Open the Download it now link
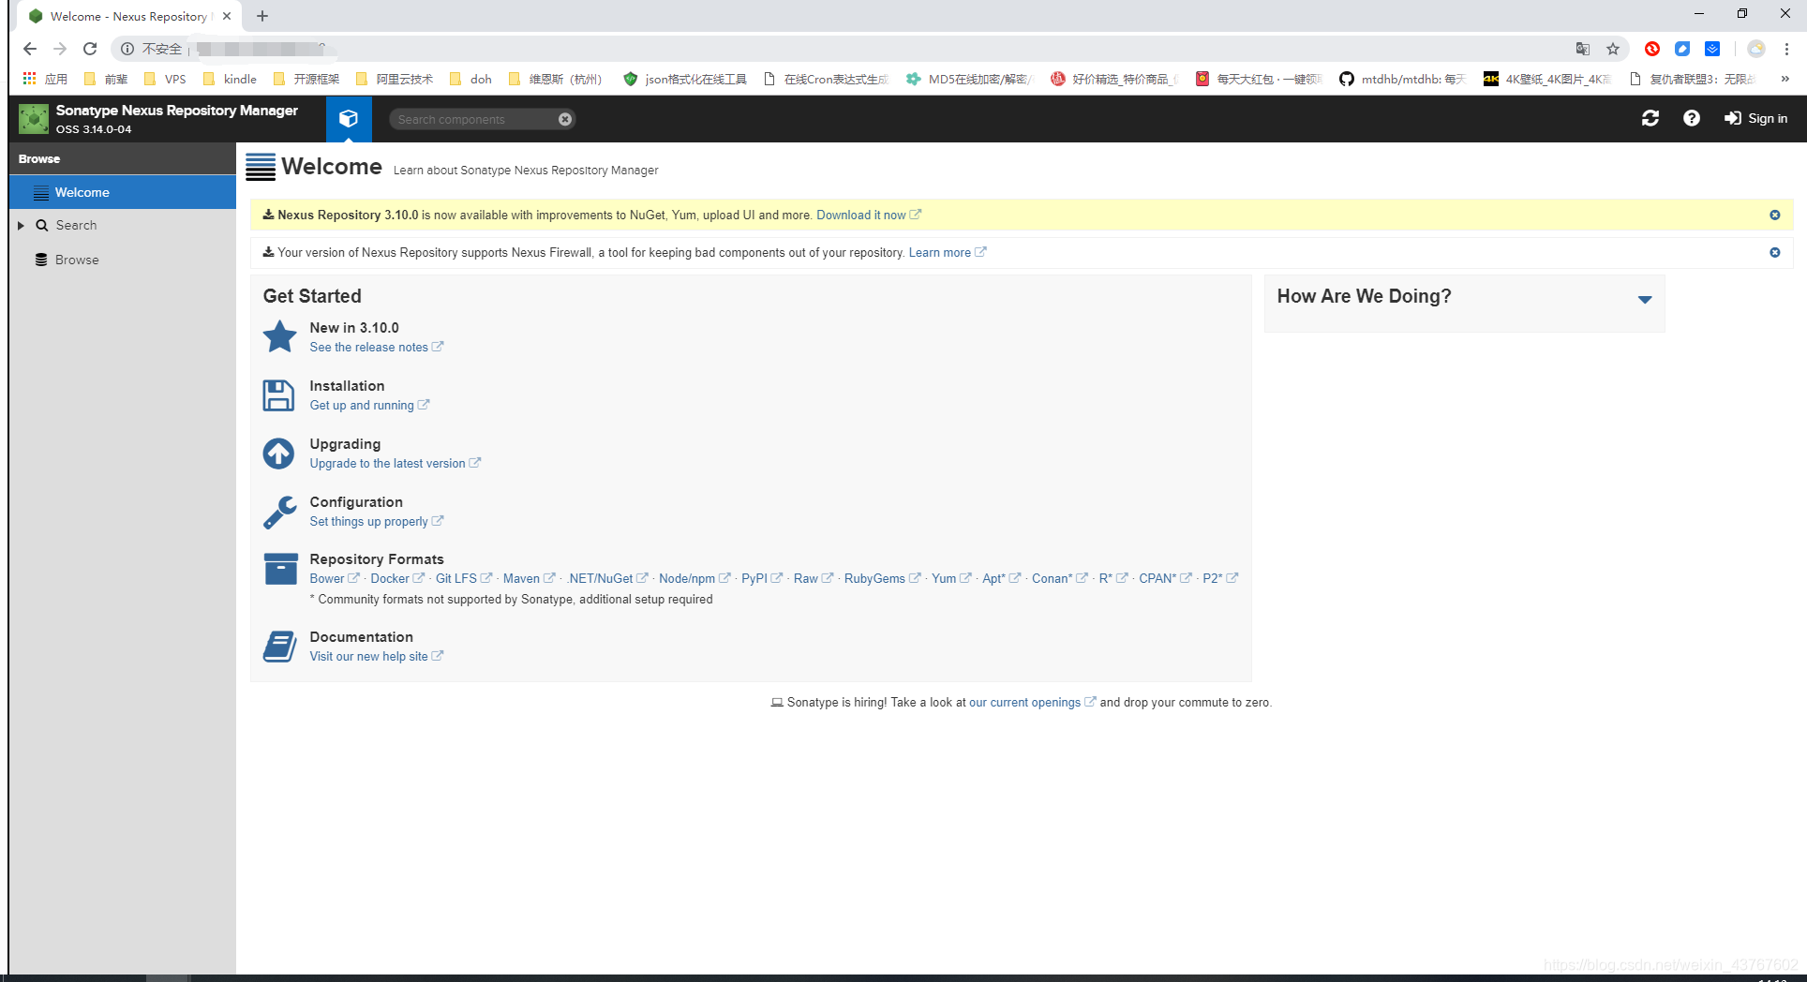The width and height of the screenshot is (1807, 982). coord(860,216)
